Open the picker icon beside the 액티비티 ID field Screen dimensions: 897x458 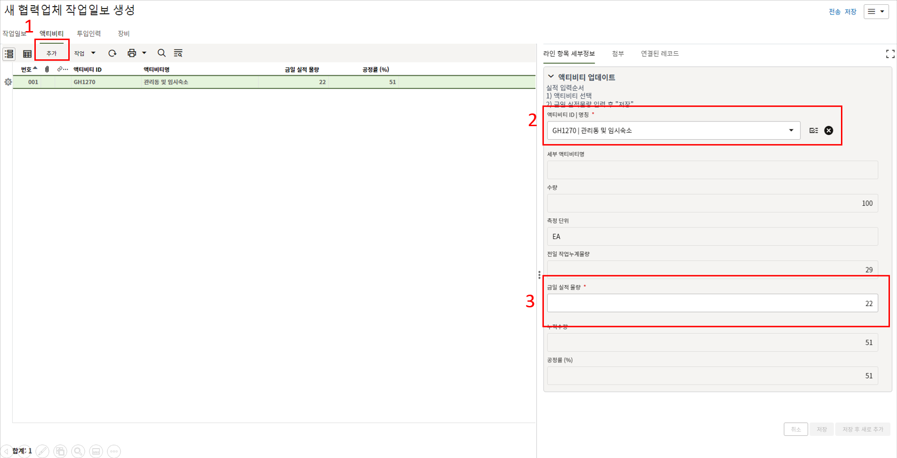coord(814,130)
